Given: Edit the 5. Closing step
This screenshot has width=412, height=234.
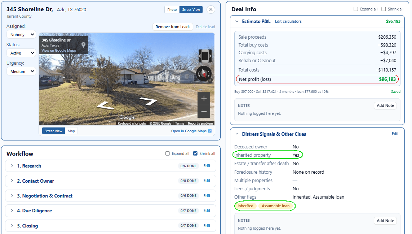Looking at the screenshot, I should coord(207,226).
